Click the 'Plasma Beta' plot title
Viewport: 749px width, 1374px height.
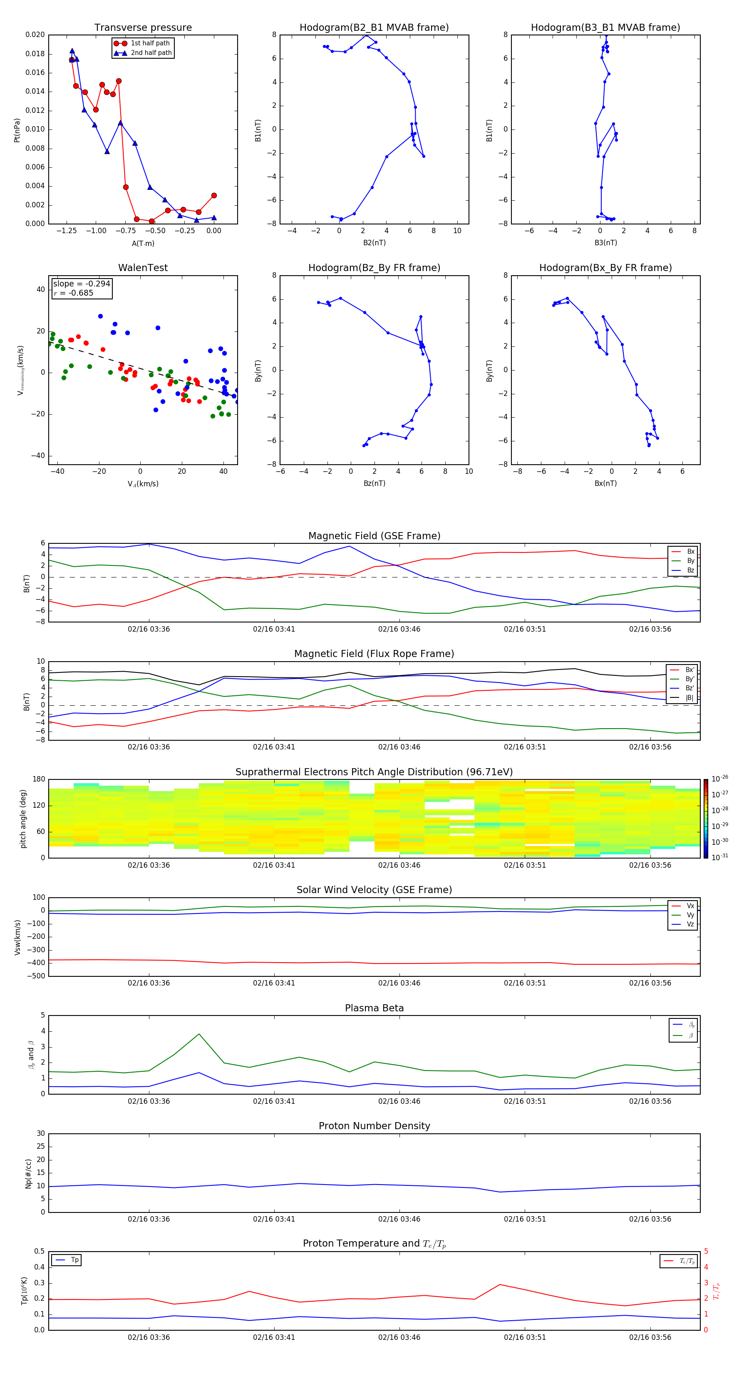point(374,1008)
